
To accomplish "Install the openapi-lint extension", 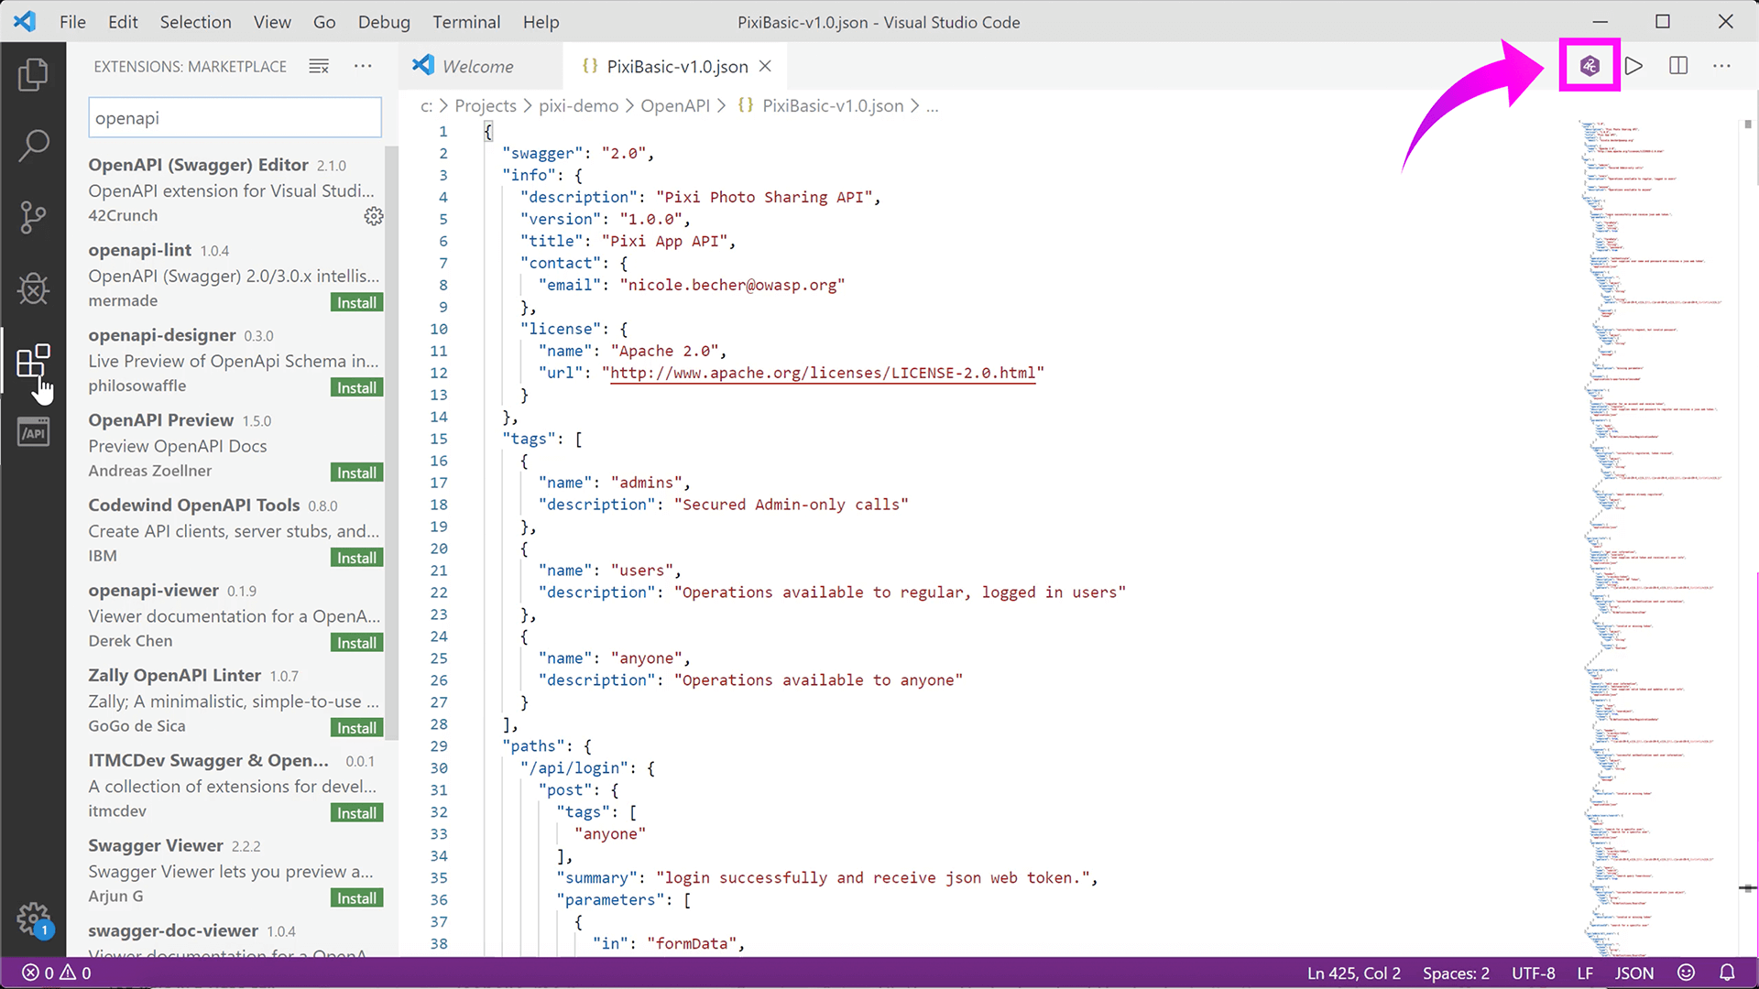I will click(x=356, y=302).
